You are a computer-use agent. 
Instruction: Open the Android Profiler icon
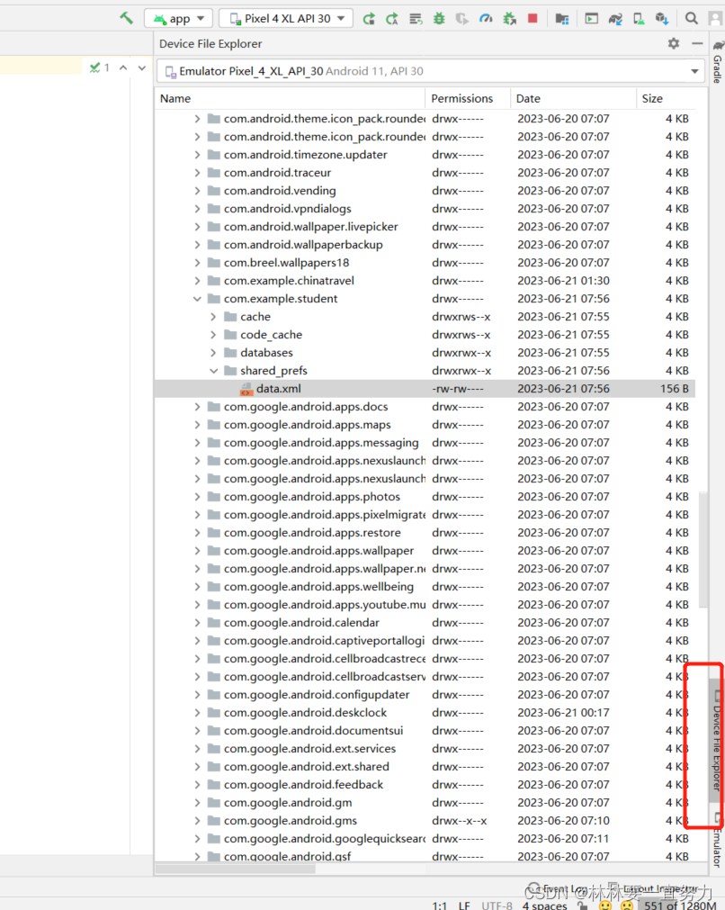pyautogui.click(x=486, y=17)
